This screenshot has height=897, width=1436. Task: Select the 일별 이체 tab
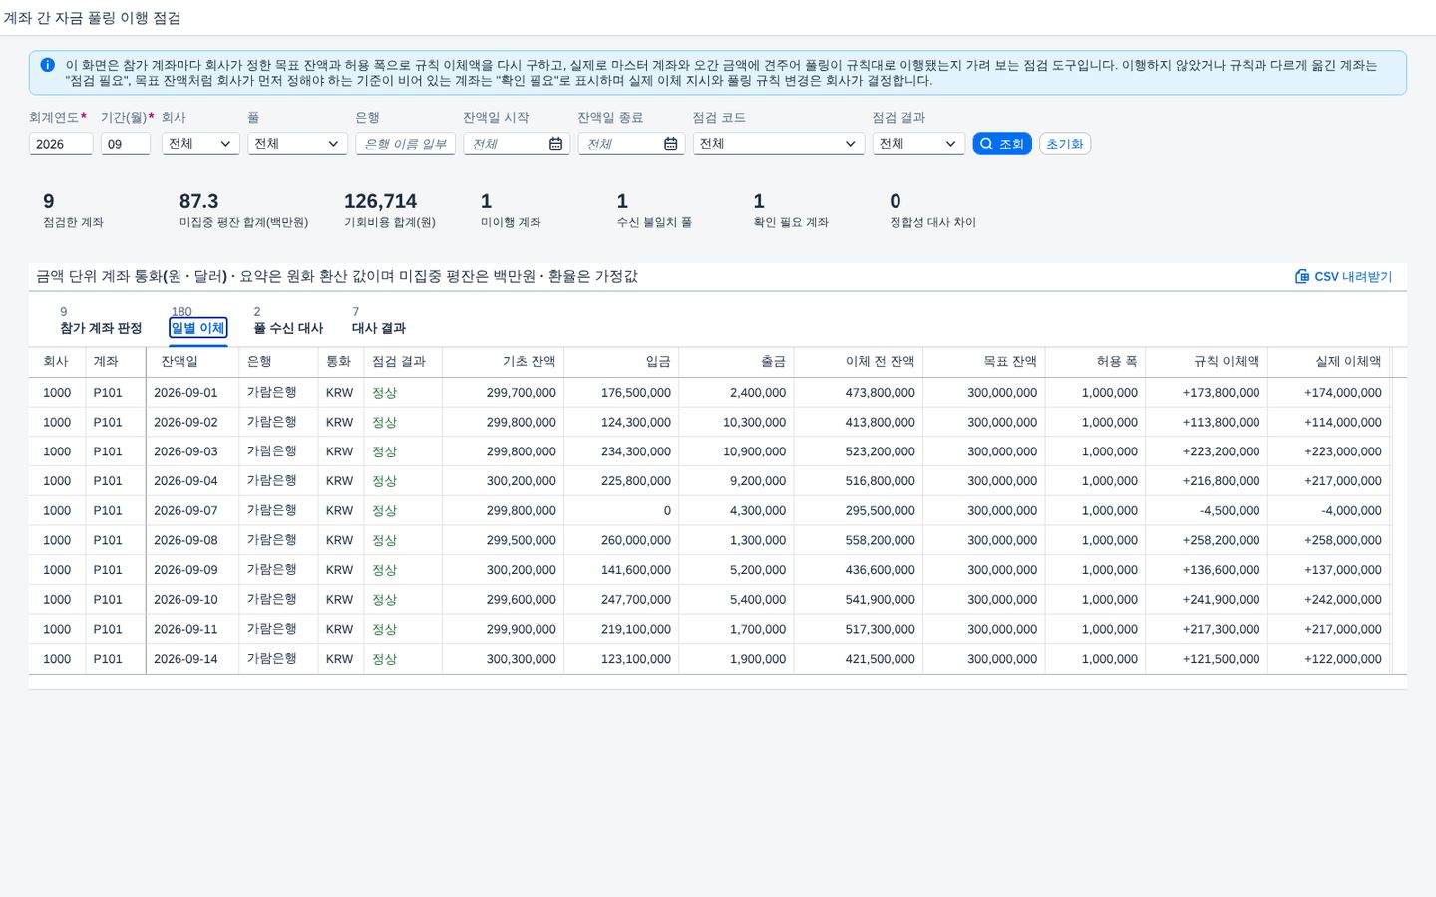pos(198,328)
